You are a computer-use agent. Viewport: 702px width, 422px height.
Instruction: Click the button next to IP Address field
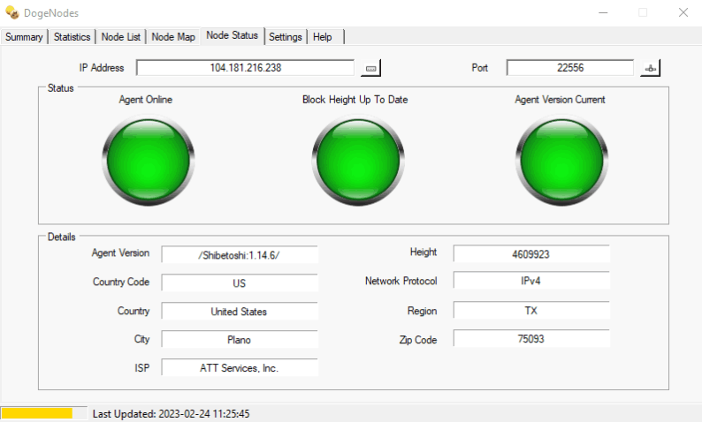(x=370, y=68)
